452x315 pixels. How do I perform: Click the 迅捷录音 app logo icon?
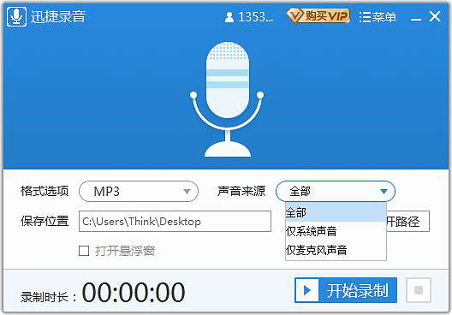16,17
